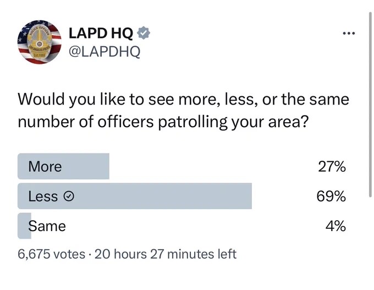Click the 27% poll result

[x=332, y=167]
